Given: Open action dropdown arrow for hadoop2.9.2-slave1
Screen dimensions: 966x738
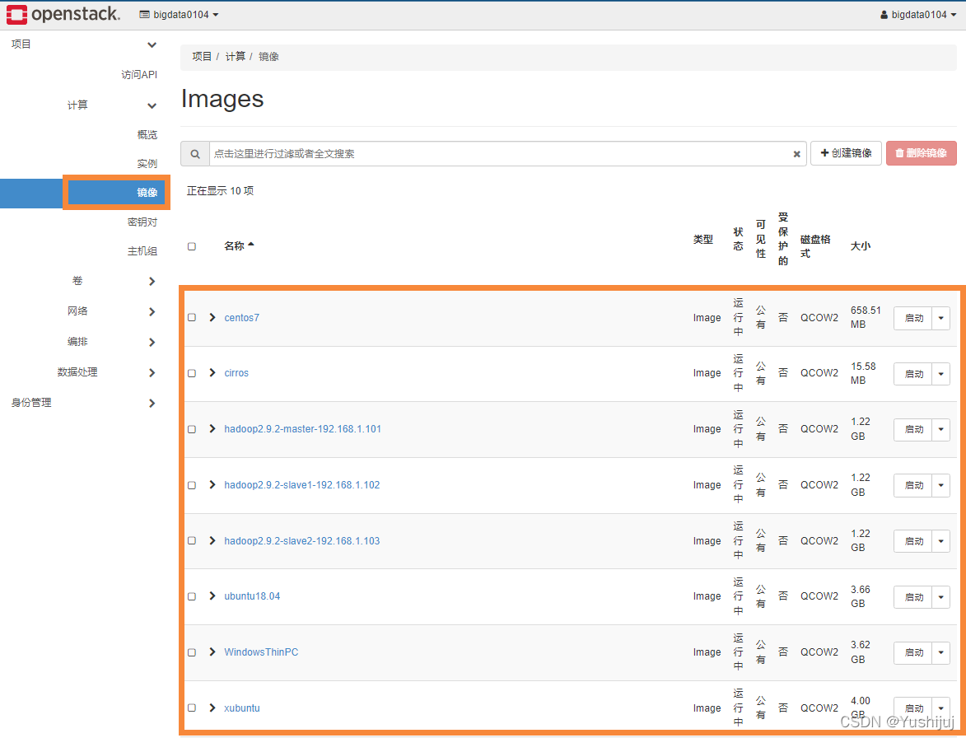Looking at the screenshot, I should [x=940, y=485].
